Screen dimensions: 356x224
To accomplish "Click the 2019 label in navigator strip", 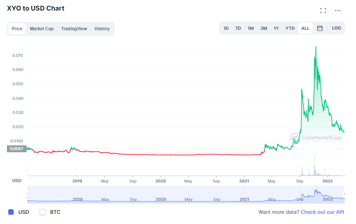I will tap(77, 199).
